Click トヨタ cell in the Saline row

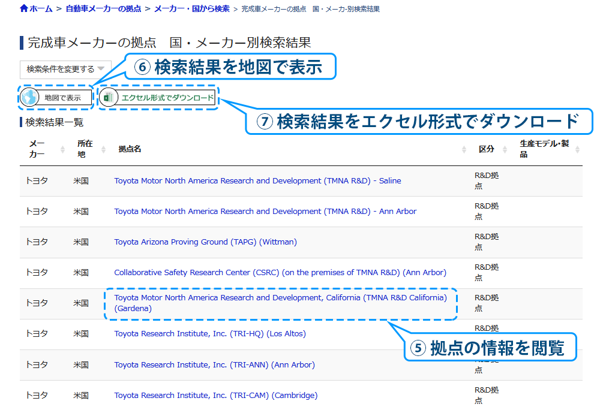point(37,181)
